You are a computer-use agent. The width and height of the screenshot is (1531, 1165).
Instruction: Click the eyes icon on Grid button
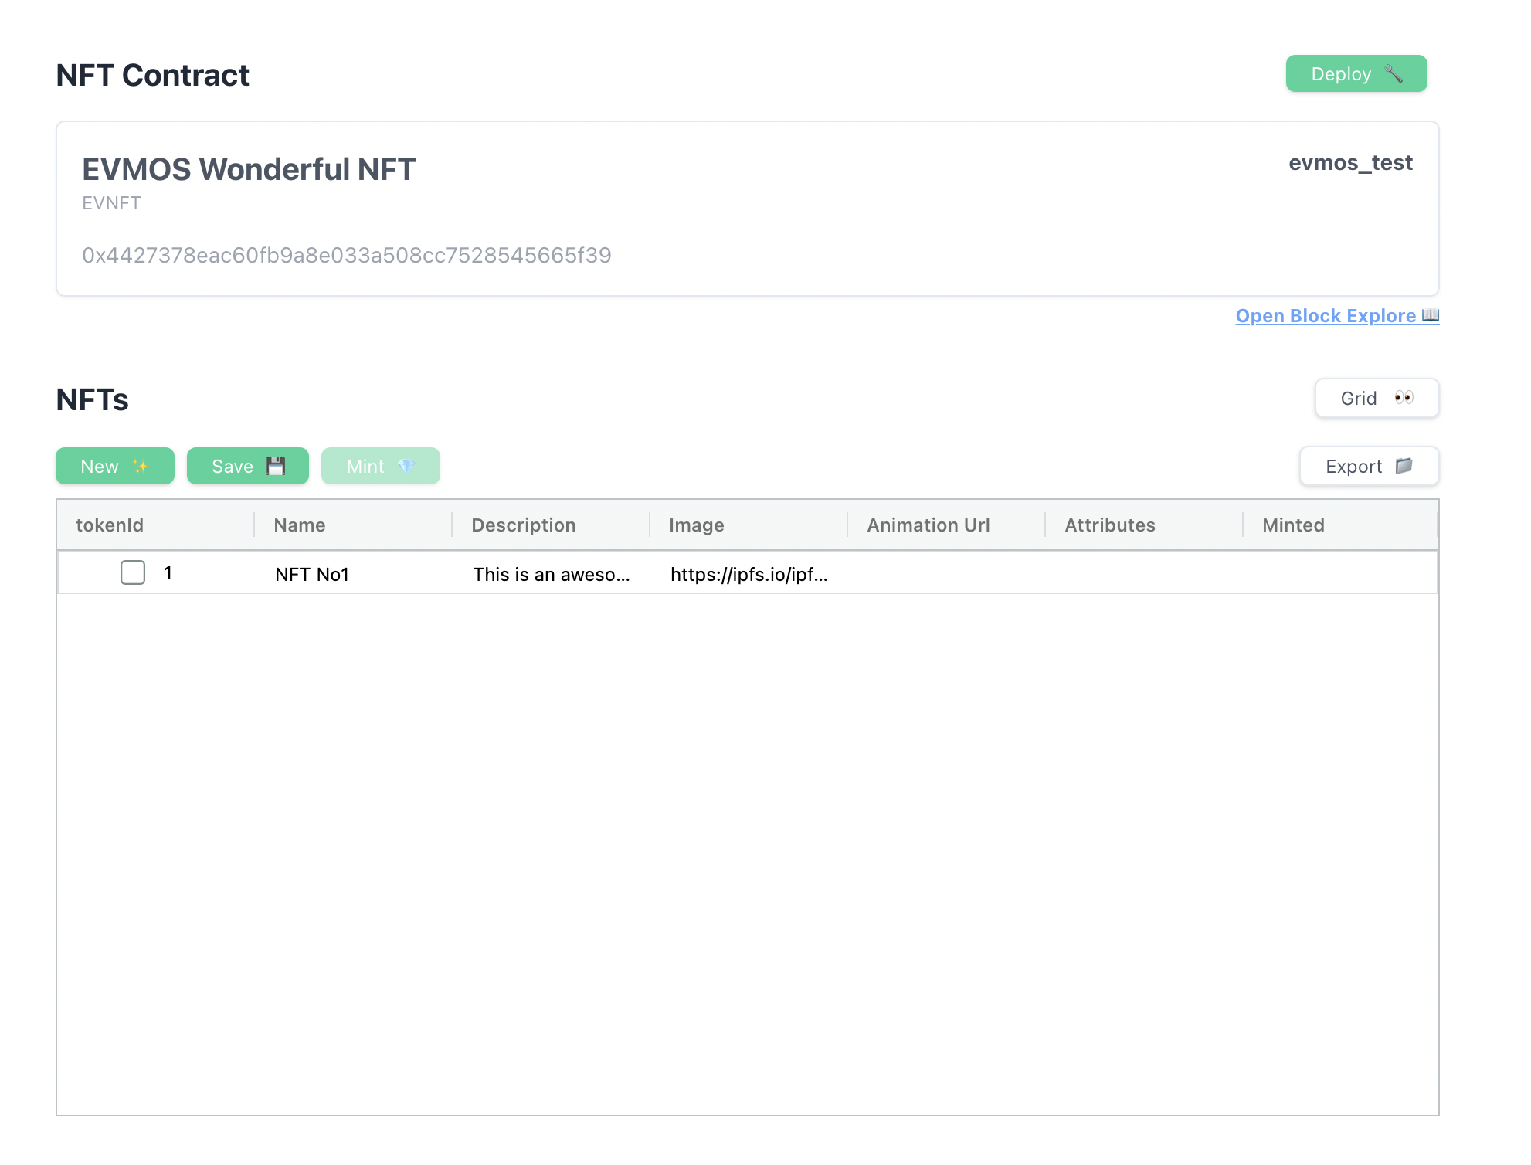[1404, 398]
